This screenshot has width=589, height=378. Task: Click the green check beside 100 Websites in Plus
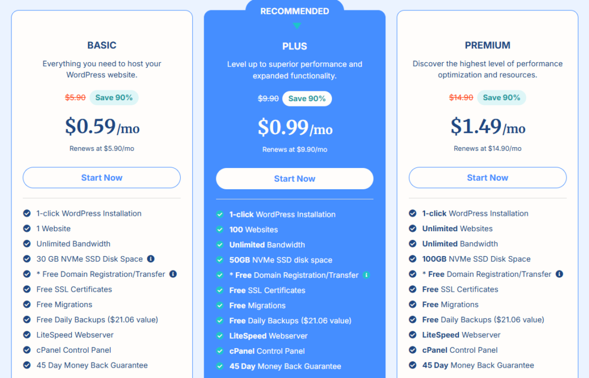(x=220, y=230)
